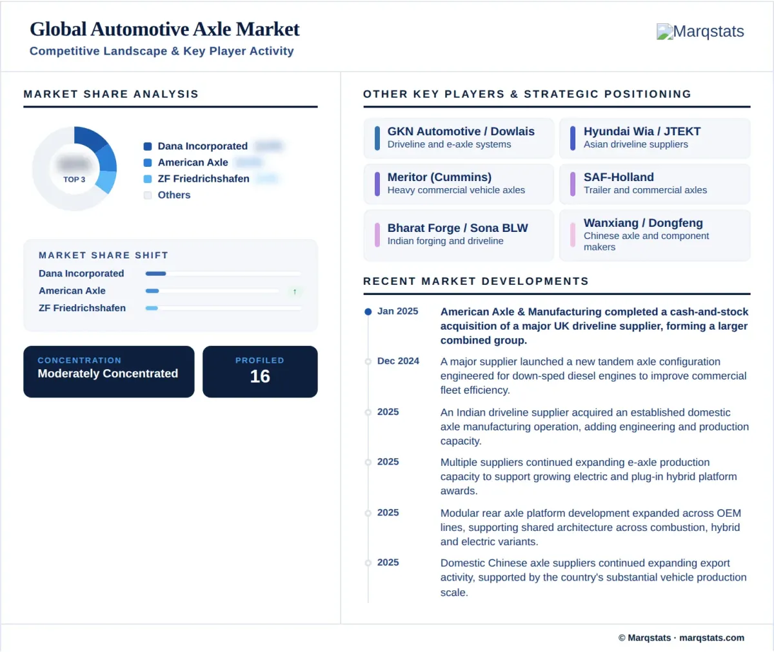
Task: Click the Dana Incorporated market share shift bar
Action: click(223, 274)
